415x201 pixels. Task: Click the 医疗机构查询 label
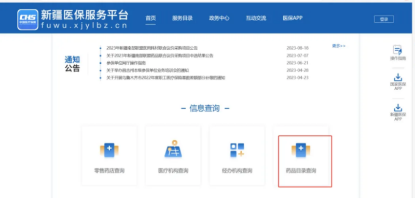(x=173, y=171)
